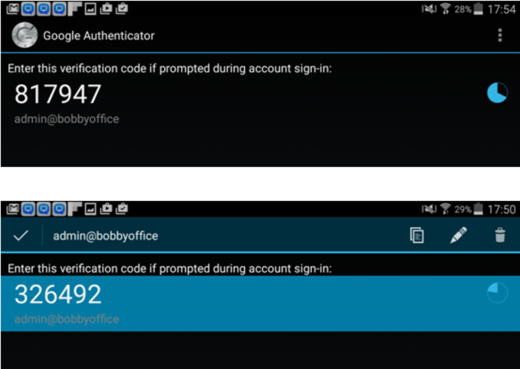Viewport: 520px width, 369px height.
Task: Open the three-dot overflow menu
Action: pyautogui.click(x=499, y=35)
